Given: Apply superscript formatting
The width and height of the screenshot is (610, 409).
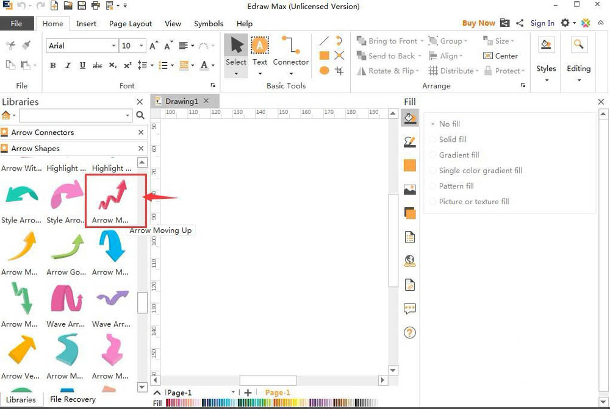Looking at the screenshot, I should pyautogui.click(x=127, y=65).
